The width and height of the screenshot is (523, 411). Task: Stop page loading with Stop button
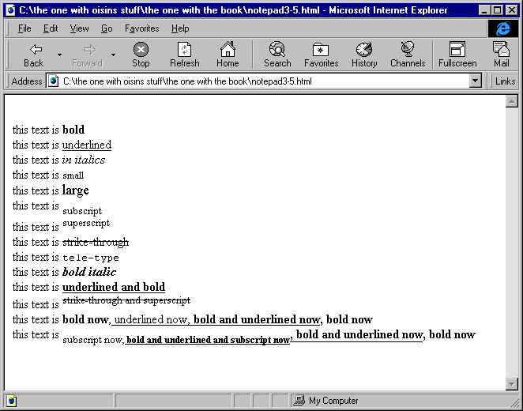[x=141, y=55]
